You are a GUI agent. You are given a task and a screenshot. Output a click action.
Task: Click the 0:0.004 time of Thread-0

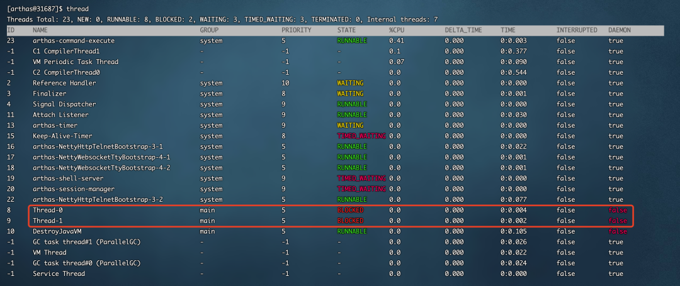pyautogui.click(x=514, y=211)
